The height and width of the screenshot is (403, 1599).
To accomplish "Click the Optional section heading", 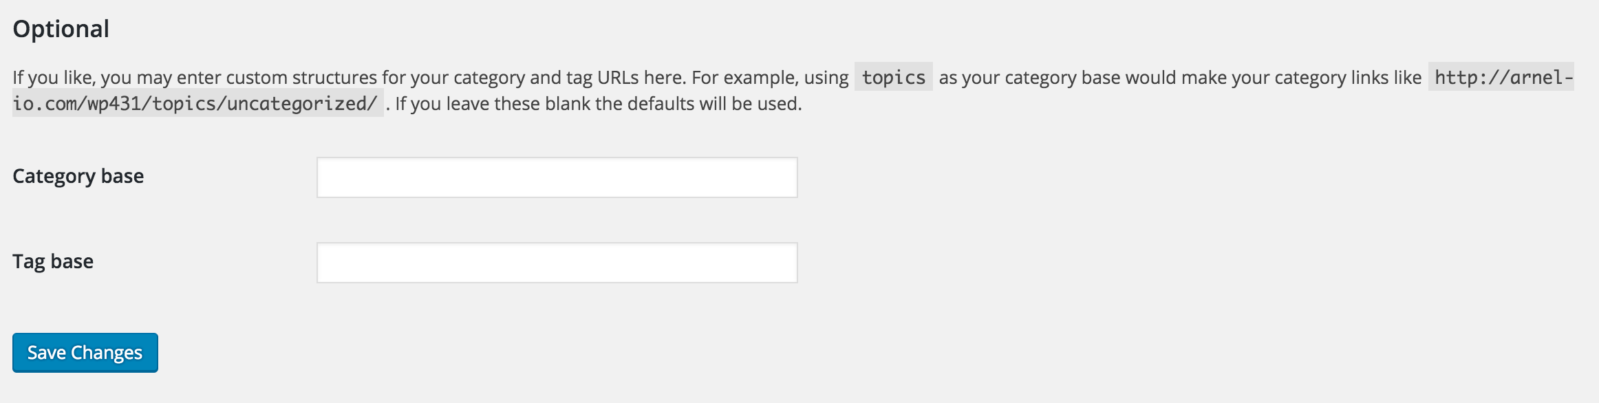I will [x=61, y=29].
